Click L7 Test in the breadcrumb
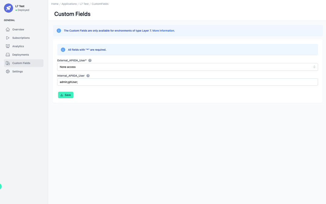 [x=84, y=4]
